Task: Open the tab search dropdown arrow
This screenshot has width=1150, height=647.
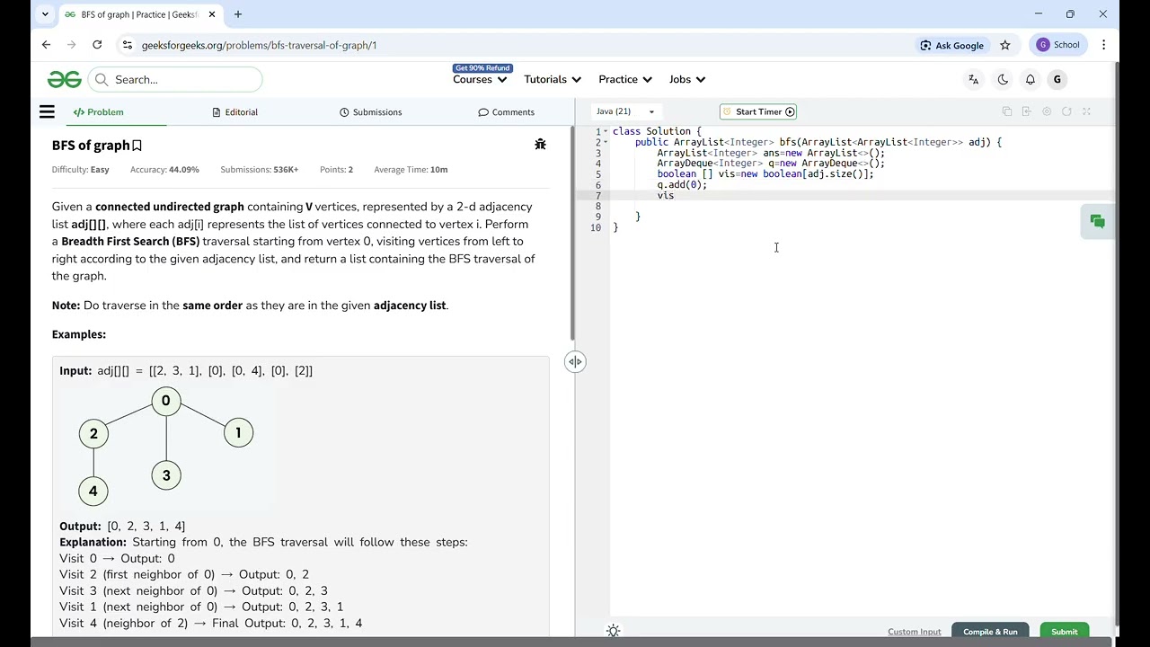Action: [x=43, y=14]
